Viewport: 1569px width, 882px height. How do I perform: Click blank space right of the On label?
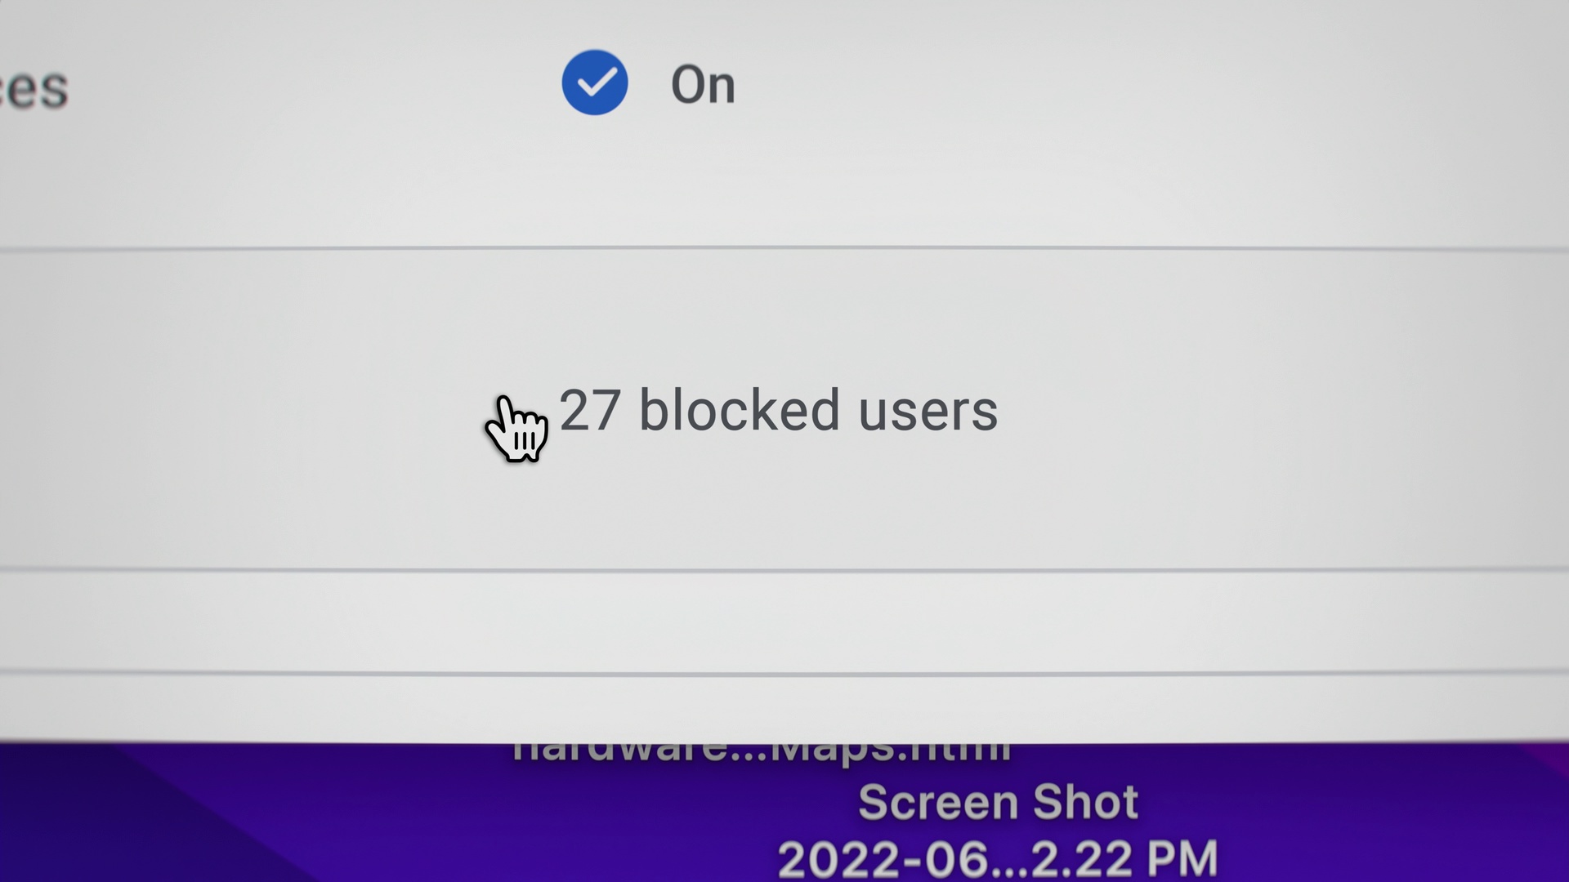pyautogui.click(x=1144, y=85)
